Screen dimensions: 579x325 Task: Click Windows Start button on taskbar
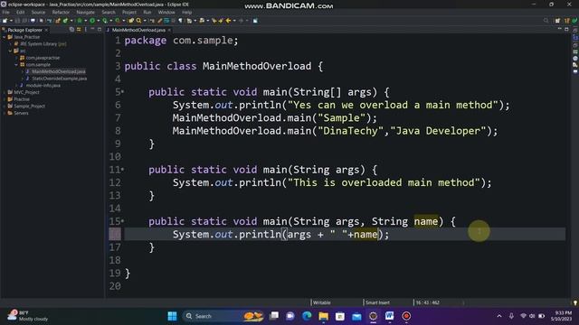coord(172,316)
